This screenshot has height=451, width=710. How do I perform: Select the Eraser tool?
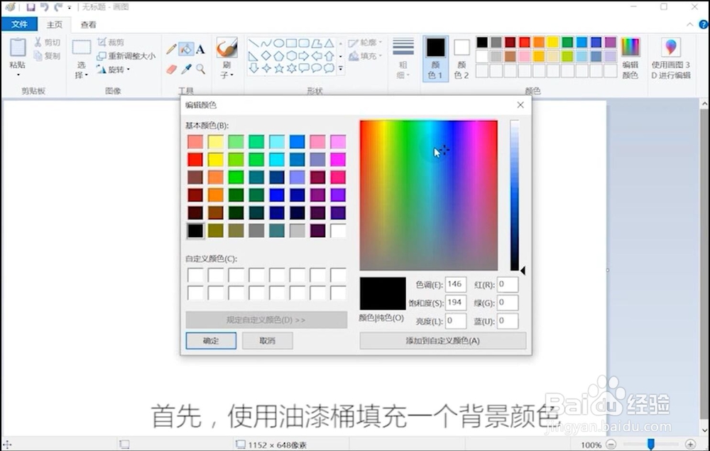171,68
